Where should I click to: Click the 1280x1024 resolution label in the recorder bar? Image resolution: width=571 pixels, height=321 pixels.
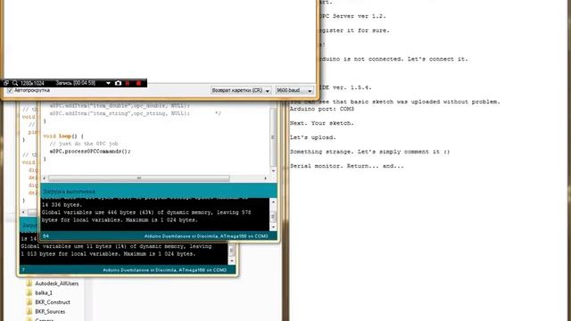point(32,83)
